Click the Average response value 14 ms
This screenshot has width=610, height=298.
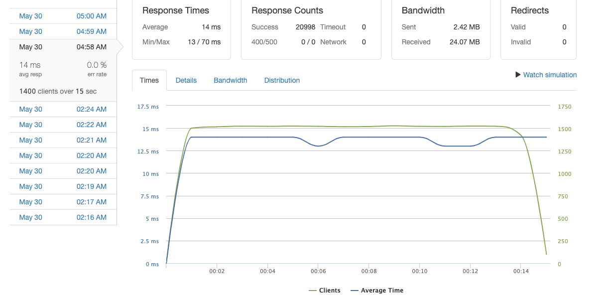point(211,27)
